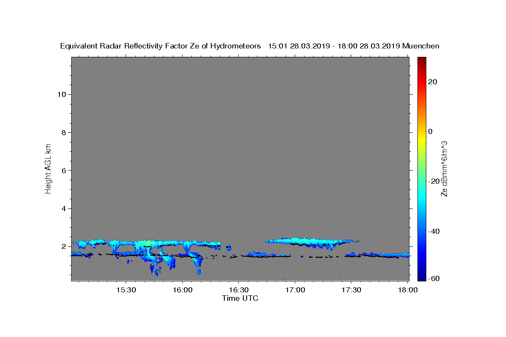Click the x-axis tick label 17:30

[351, 290]
